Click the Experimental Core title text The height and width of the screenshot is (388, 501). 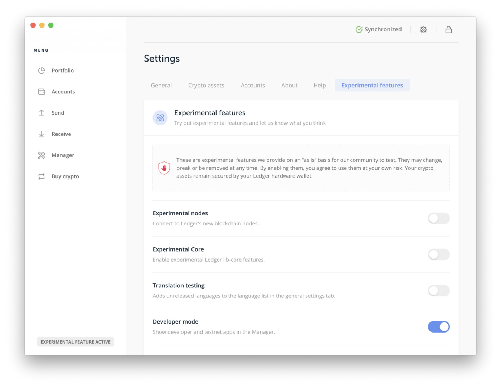(x=178, y=249)
